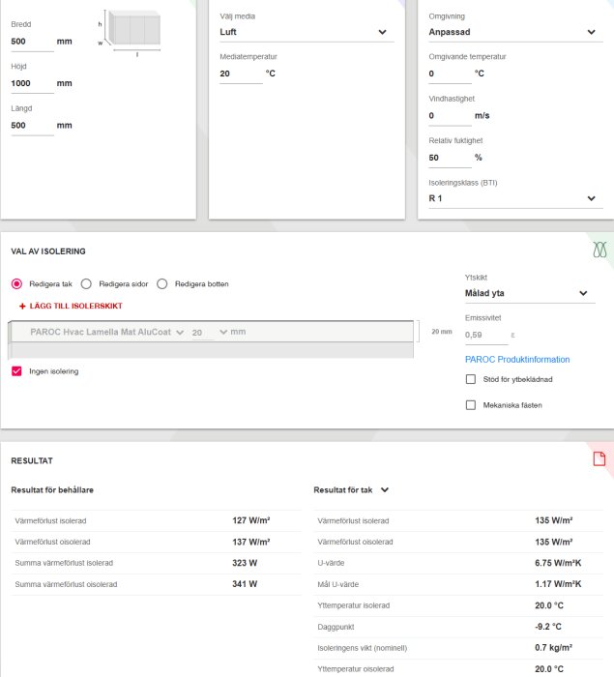Uncheck the Ingen isolering checkbox
Screen dimensions: 614x677
click(16, 371)
